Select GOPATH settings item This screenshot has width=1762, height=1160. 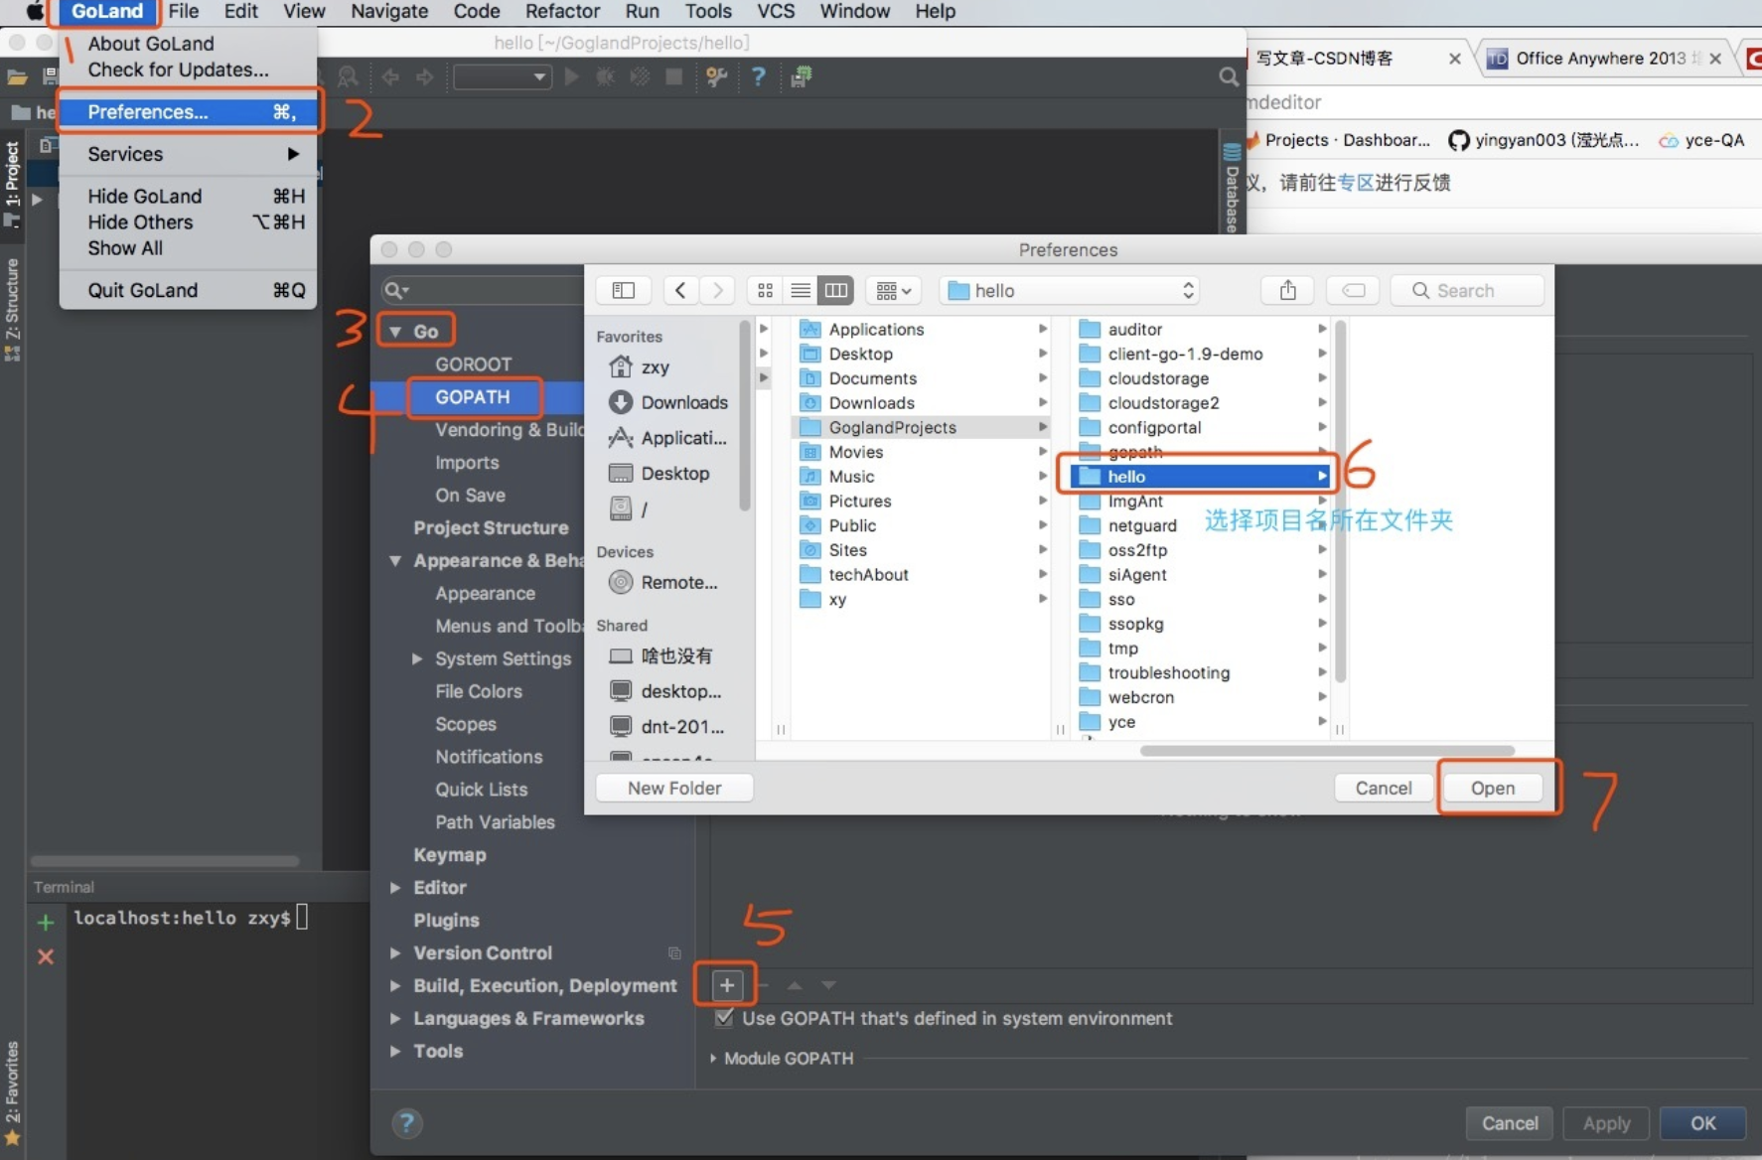[x=473, y=397]
